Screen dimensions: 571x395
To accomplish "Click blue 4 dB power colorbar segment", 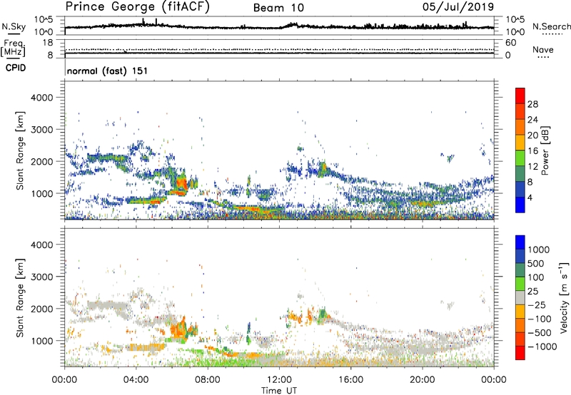I will tap(520, 205).
